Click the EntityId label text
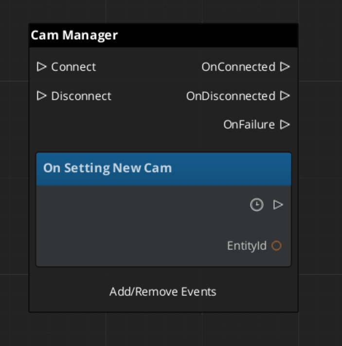This screenshot has width=342, height=346. (x=247, y=246)
